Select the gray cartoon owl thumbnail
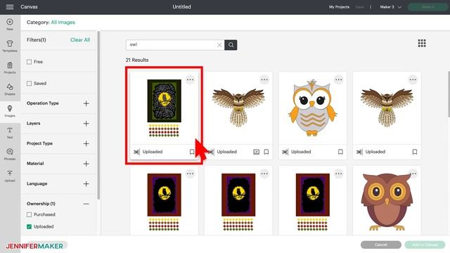This screenshot has width=450, height=253. point(312,108)
